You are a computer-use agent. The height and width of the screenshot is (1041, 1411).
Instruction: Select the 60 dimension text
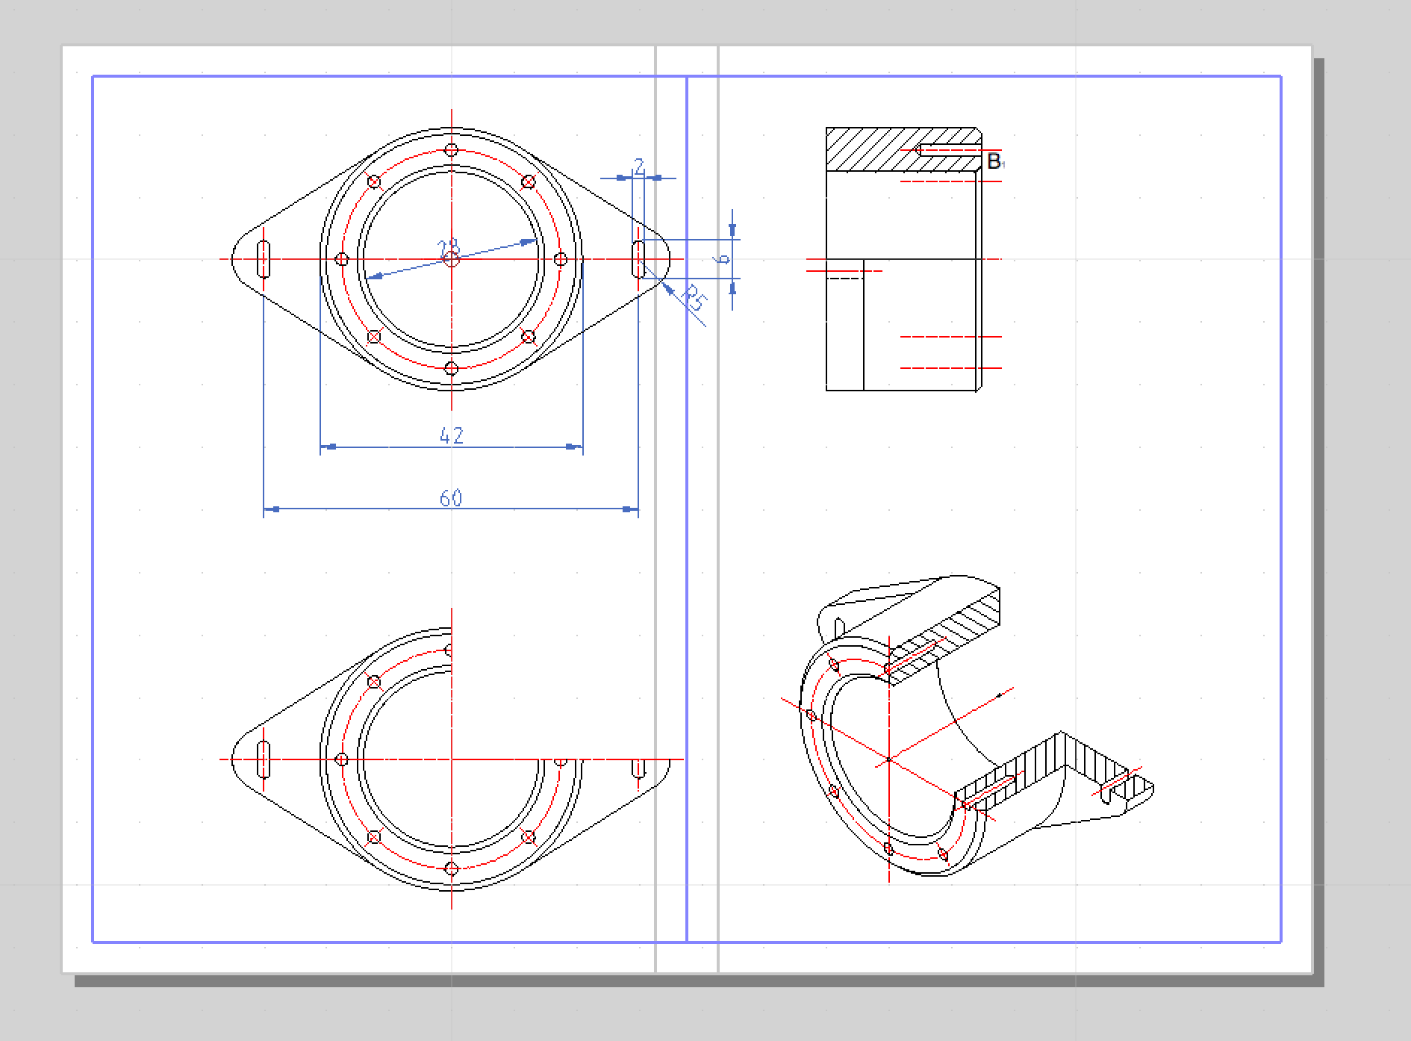pos(451,498)
